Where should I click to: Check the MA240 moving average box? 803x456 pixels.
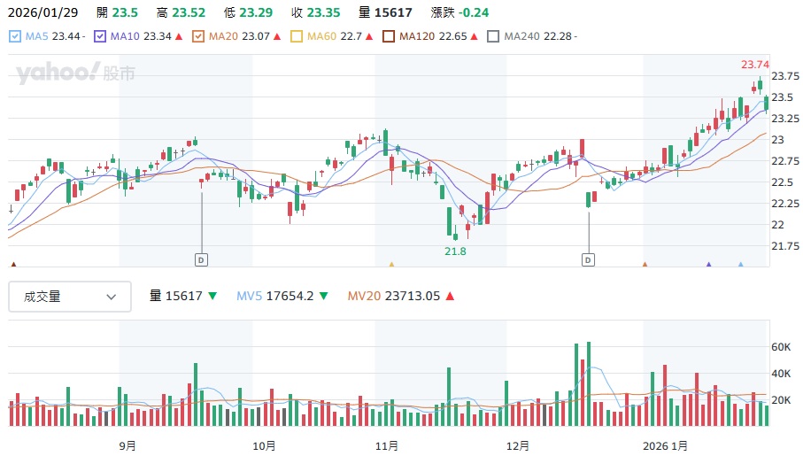pyautogui.click(x=494, y=36)
